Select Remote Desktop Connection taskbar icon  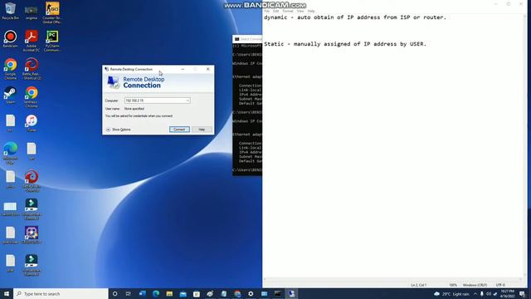tap(291, 293)
